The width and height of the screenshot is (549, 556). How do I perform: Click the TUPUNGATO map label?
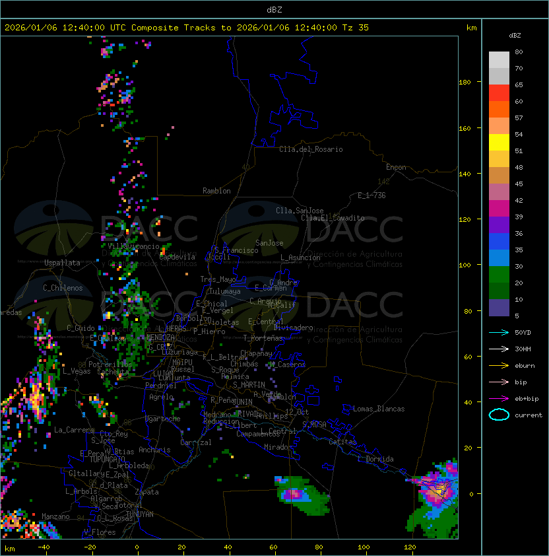tap(107, 459)
